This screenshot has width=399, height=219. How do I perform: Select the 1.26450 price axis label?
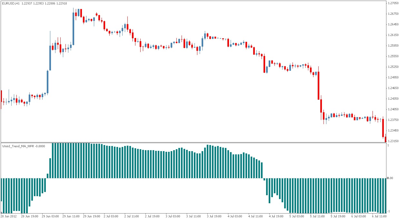(393, 24)
